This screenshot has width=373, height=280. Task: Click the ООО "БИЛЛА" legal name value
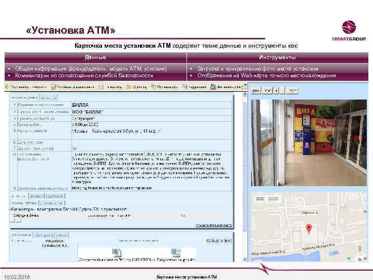point(88,112)
